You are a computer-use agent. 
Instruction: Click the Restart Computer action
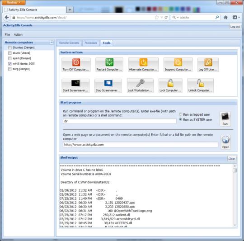[x=109, y=65]
